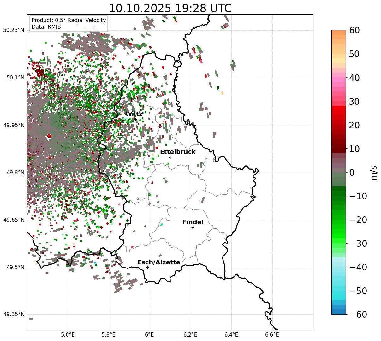Click the 49.65°N latitude tick label
The width and height of the screenshot is (381, 341).
(14, 220)
